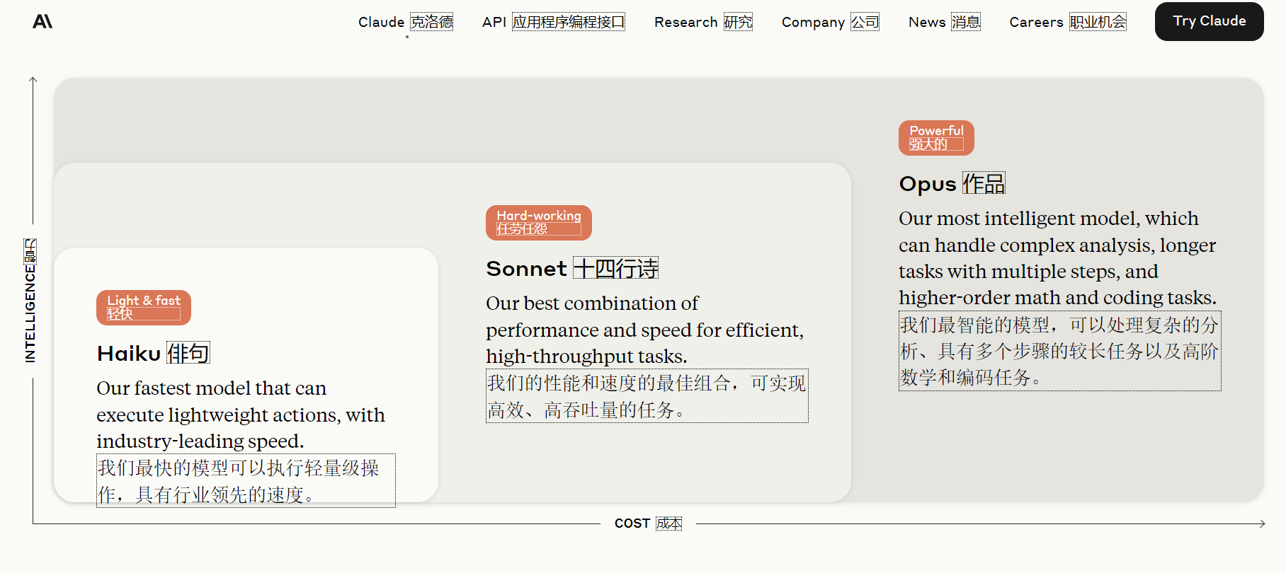Click the Anthropic logo icon

[x=42, y=21]
